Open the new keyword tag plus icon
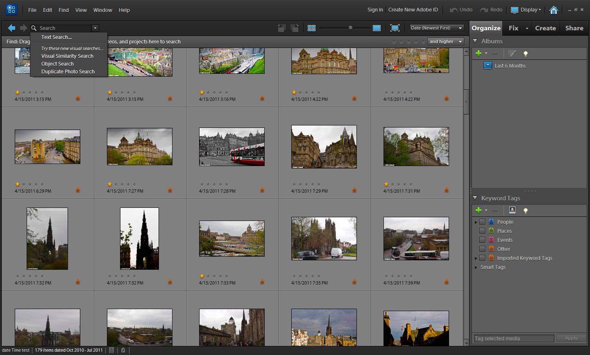 coord(479,210)
